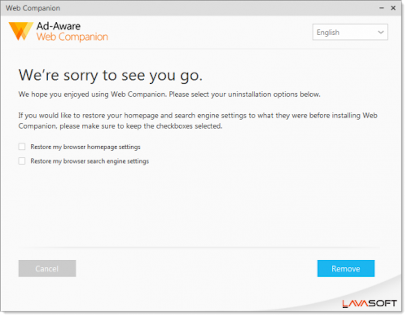This screenshot has width=407, height=317.
Task: Click the orange 'Web Companion' brand text
Action: coord(72,37)
